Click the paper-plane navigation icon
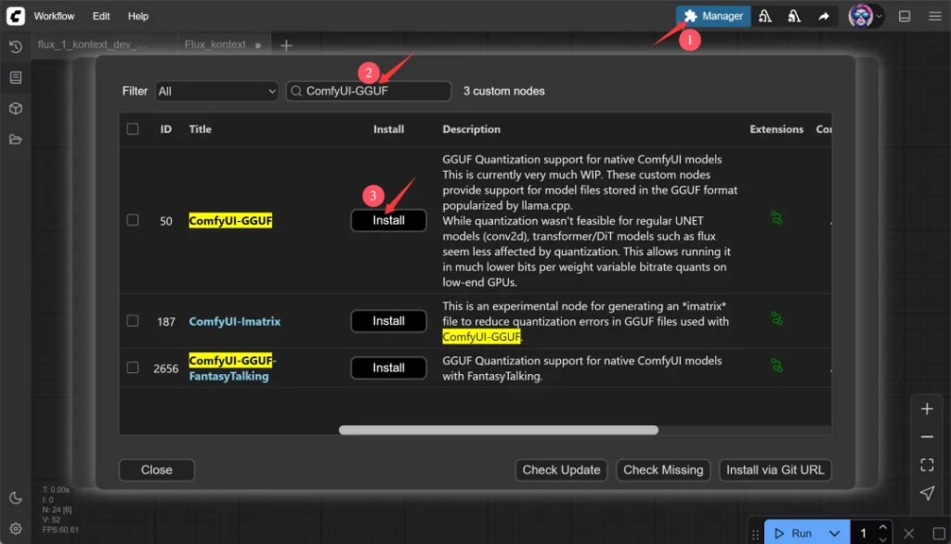 927,493
